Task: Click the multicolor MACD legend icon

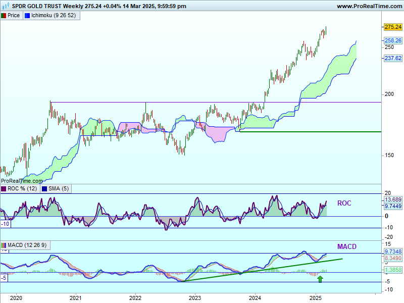Action: click(x=4, y=246)
